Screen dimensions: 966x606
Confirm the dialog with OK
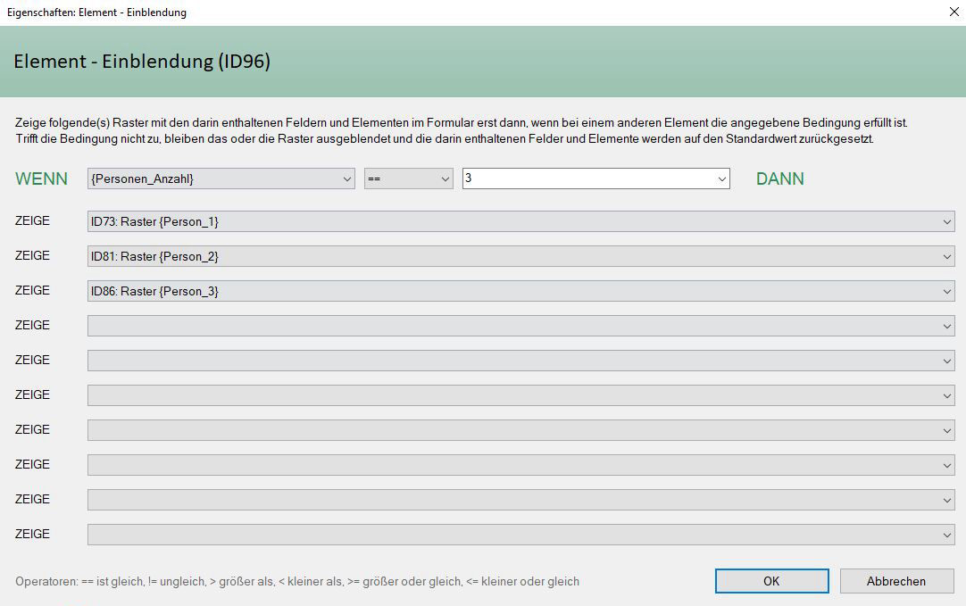click(771, 581)
